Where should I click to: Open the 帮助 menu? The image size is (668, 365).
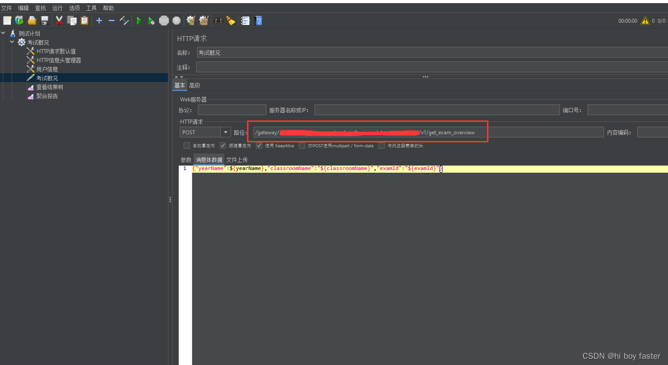point(108,8)
